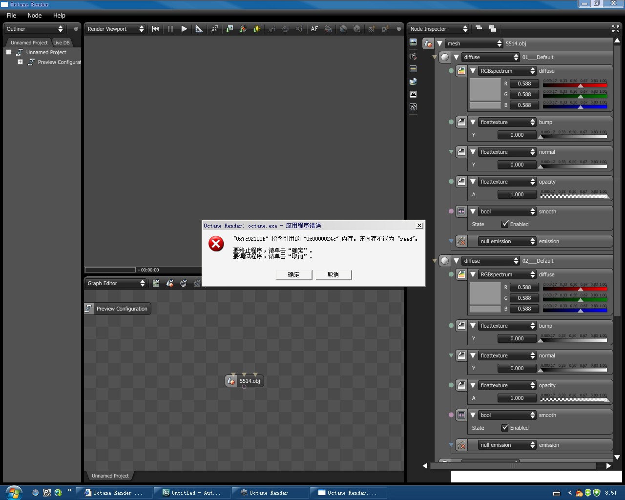Click the collapse all nodes icon in Node Inspector
This screenshot has width=625, height=500.
(x=479, y=28)
